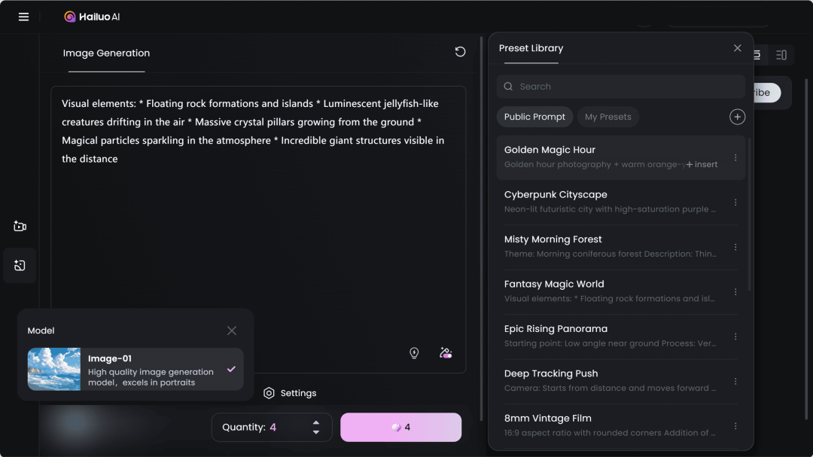
Task: Toggle the prompt optimizer icon in the prompt box
Action: [446, 353]
